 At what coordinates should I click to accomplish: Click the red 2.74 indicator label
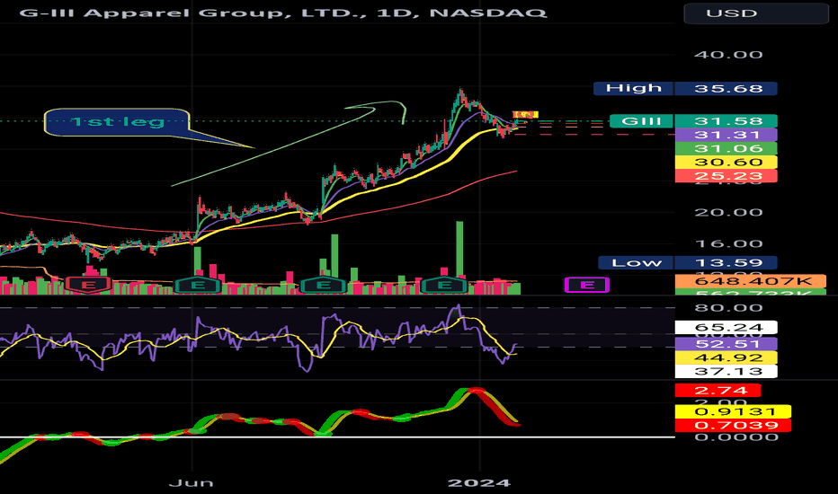click(x=718, y=391)
